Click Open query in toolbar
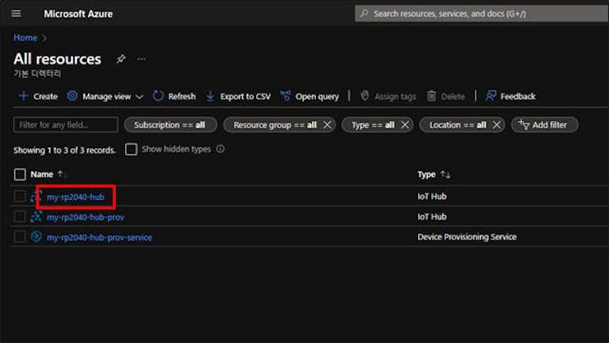 coord(309,96)
